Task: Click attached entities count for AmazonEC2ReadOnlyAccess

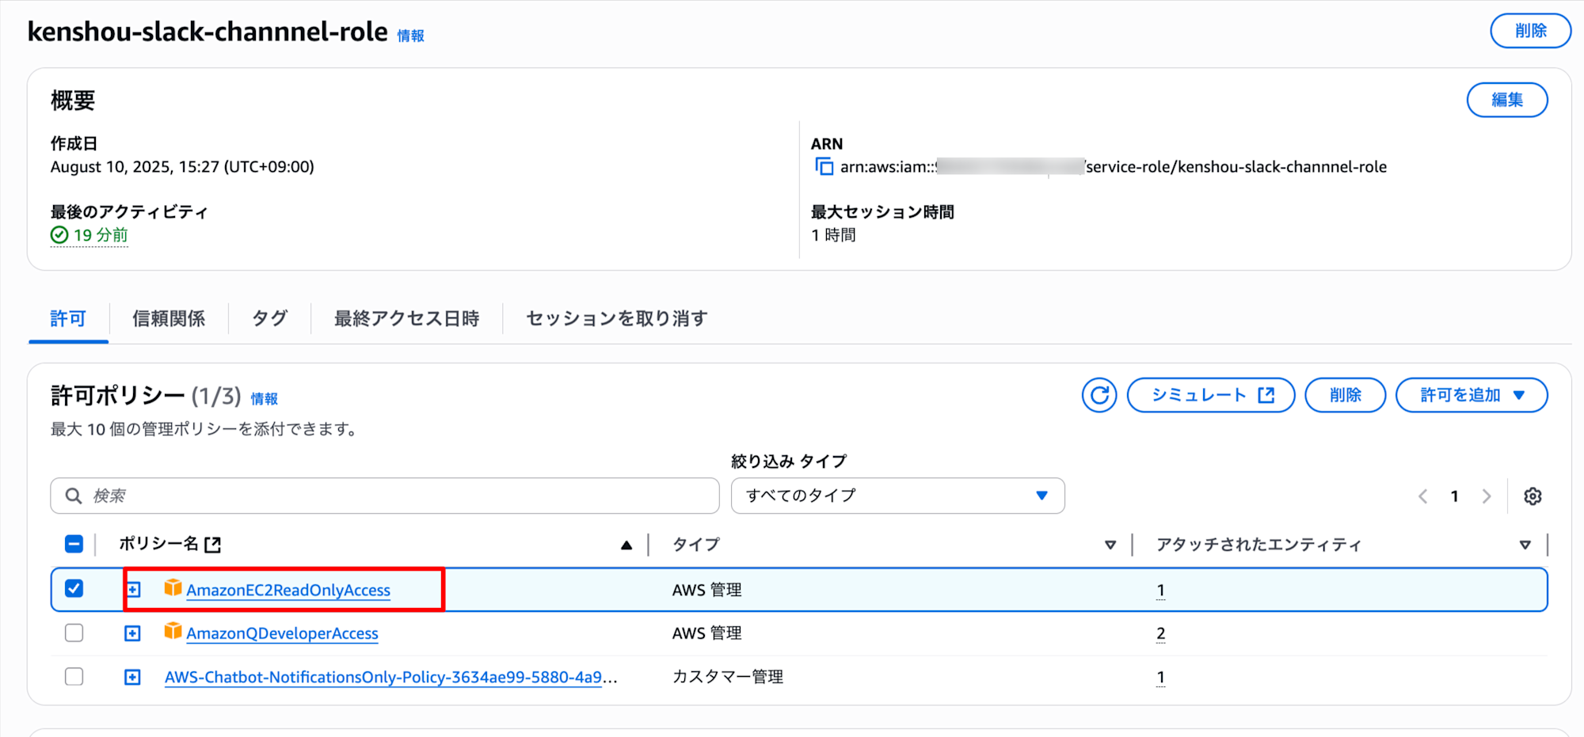Action: coord(1160,590)
